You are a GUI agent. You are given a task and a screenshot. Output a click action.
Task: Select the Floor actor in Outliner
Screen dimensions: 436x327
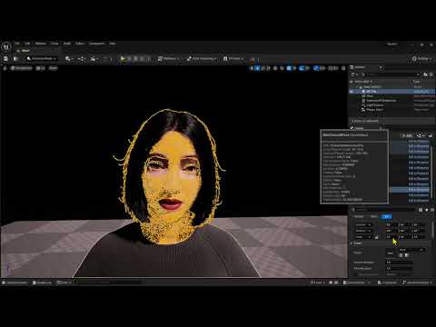pyautogui.click(x=370, y=96)
